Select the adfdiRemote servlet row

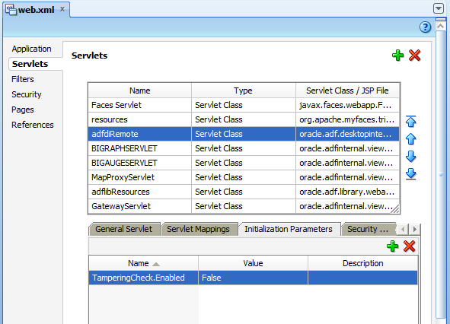click(x=244, y=134)
